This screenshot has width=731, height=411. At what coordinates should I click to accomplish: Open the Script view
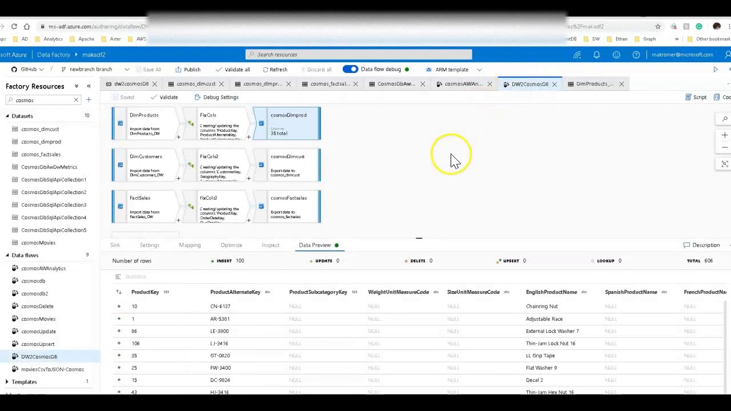click(696, 97)
